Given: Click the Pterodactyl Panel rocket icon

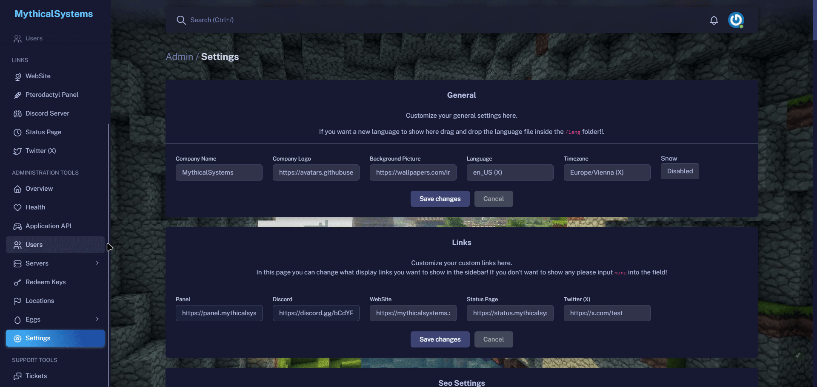Looking at the screenshot, I should coord(17,95).
